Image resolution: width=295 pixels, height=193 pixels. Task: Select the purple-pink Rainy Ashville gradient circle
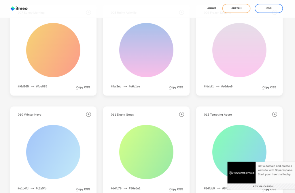[x=146, y=50]
